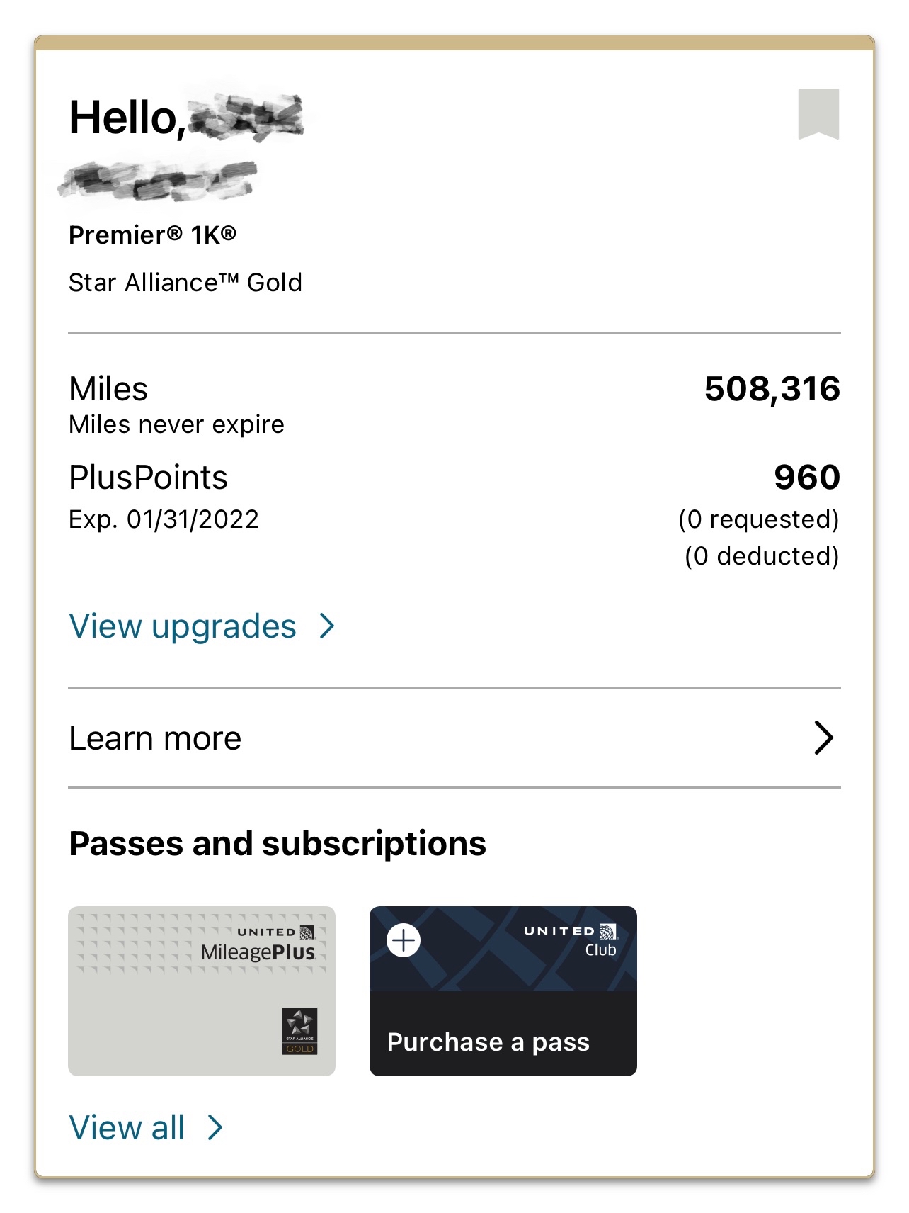Click the Miles never expire text

pyautogui.click(x=176, y=424)
